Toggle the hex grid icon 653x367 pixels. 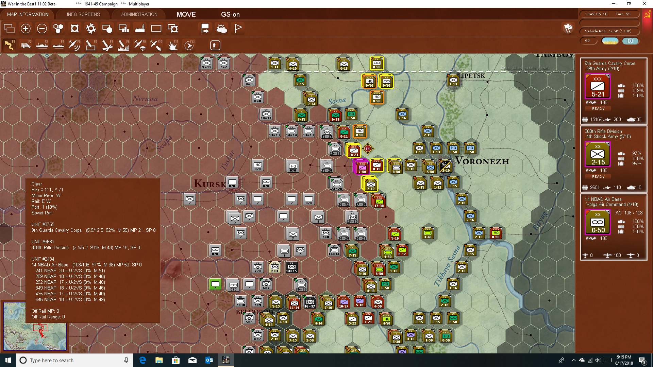coord(58,29)
